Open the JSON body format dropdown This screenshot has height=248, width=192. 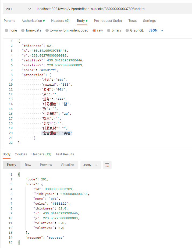(x=156, y=30)
